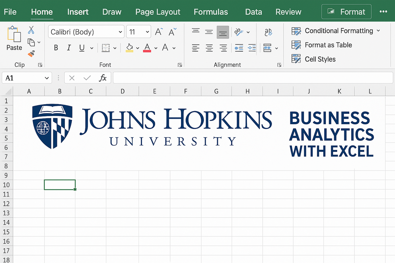This screenshot has height=263, width=395.
Task: Toggle center text horizontally
Action: click(209, 48)
